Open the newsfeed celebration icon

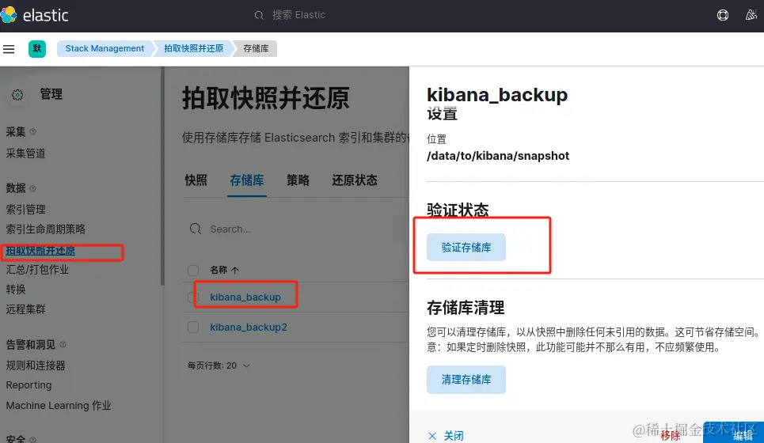[x=751, y=15]
